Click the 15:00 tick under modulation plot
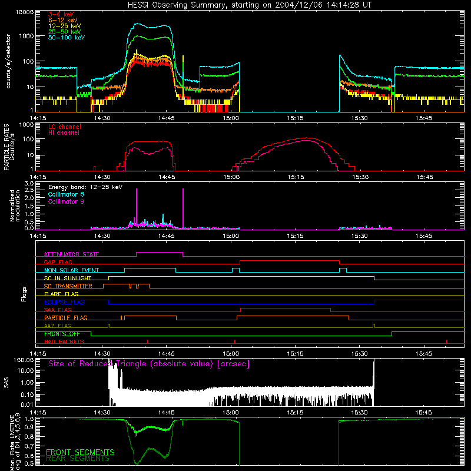Screen dimensions: 471x471 [231, 236]
